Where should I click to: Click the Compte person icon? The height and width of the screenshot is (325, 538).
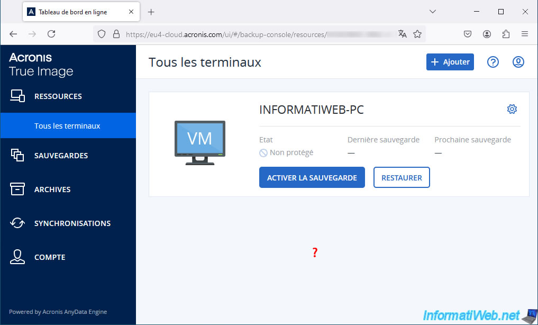tap(17, 257)
